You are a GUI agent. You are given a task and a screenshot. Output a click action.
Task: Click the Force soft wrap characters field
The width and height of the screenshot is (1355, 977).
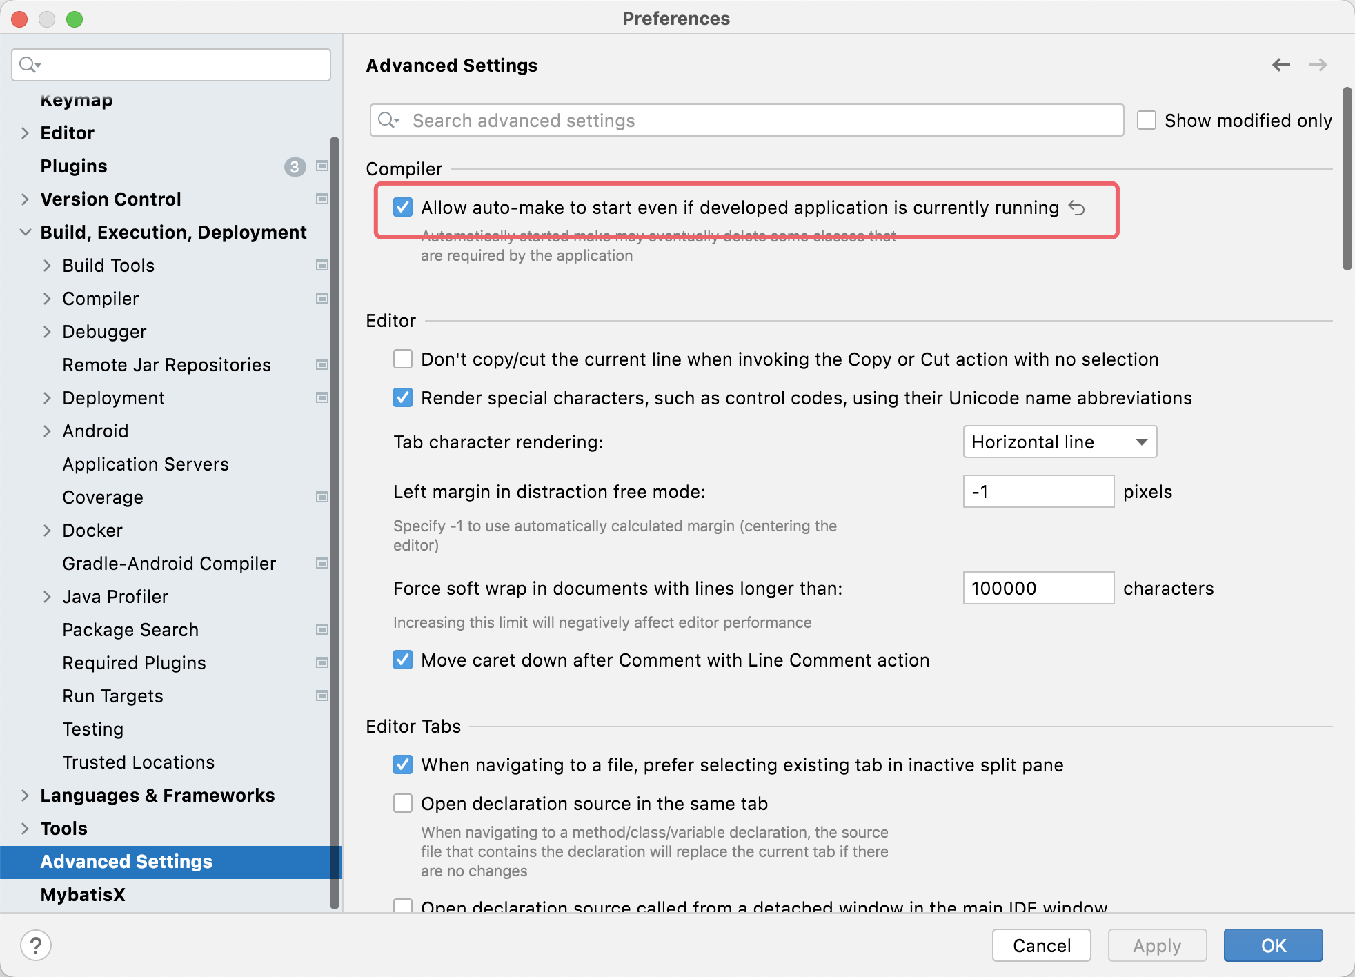[1038, 589]
